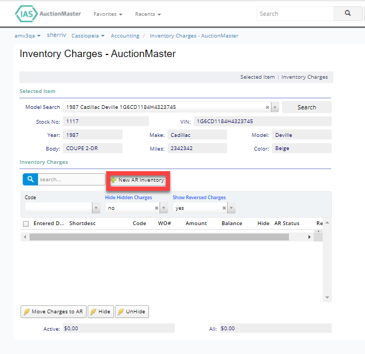Screen dimensions: 365x354
Task: Click the top search magnifier button
Action: [348, 13]
